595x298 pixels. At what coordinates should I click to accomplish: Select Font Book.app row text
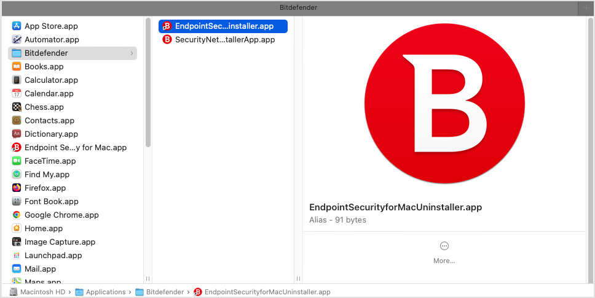52,202
